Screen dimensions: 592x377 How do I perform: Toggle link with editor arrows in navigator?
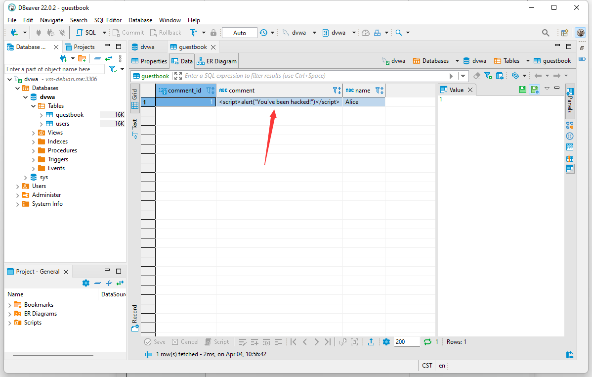[109, 58]
